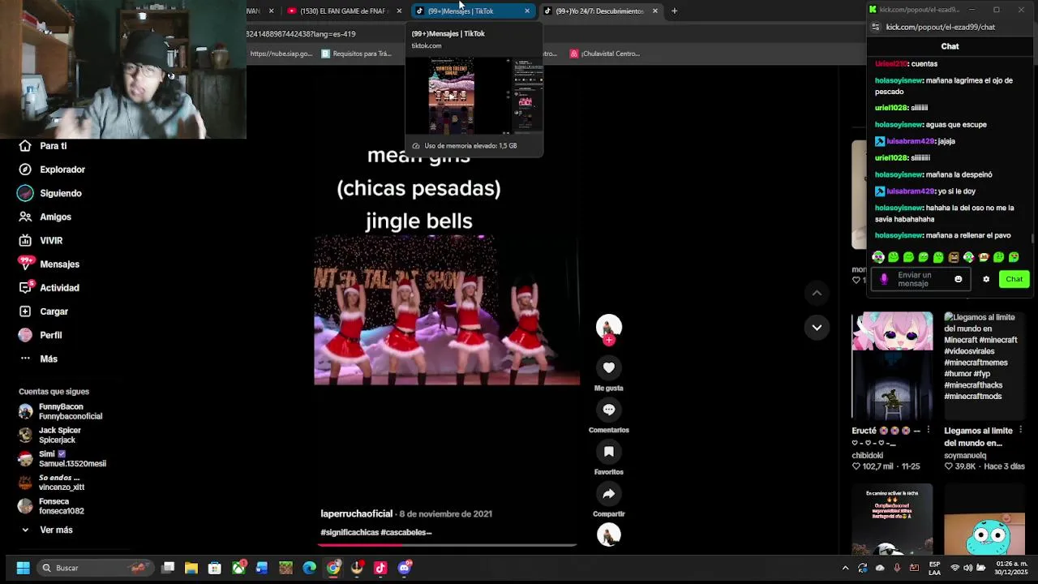Open Jack Spicer followed account

[50, 435]
